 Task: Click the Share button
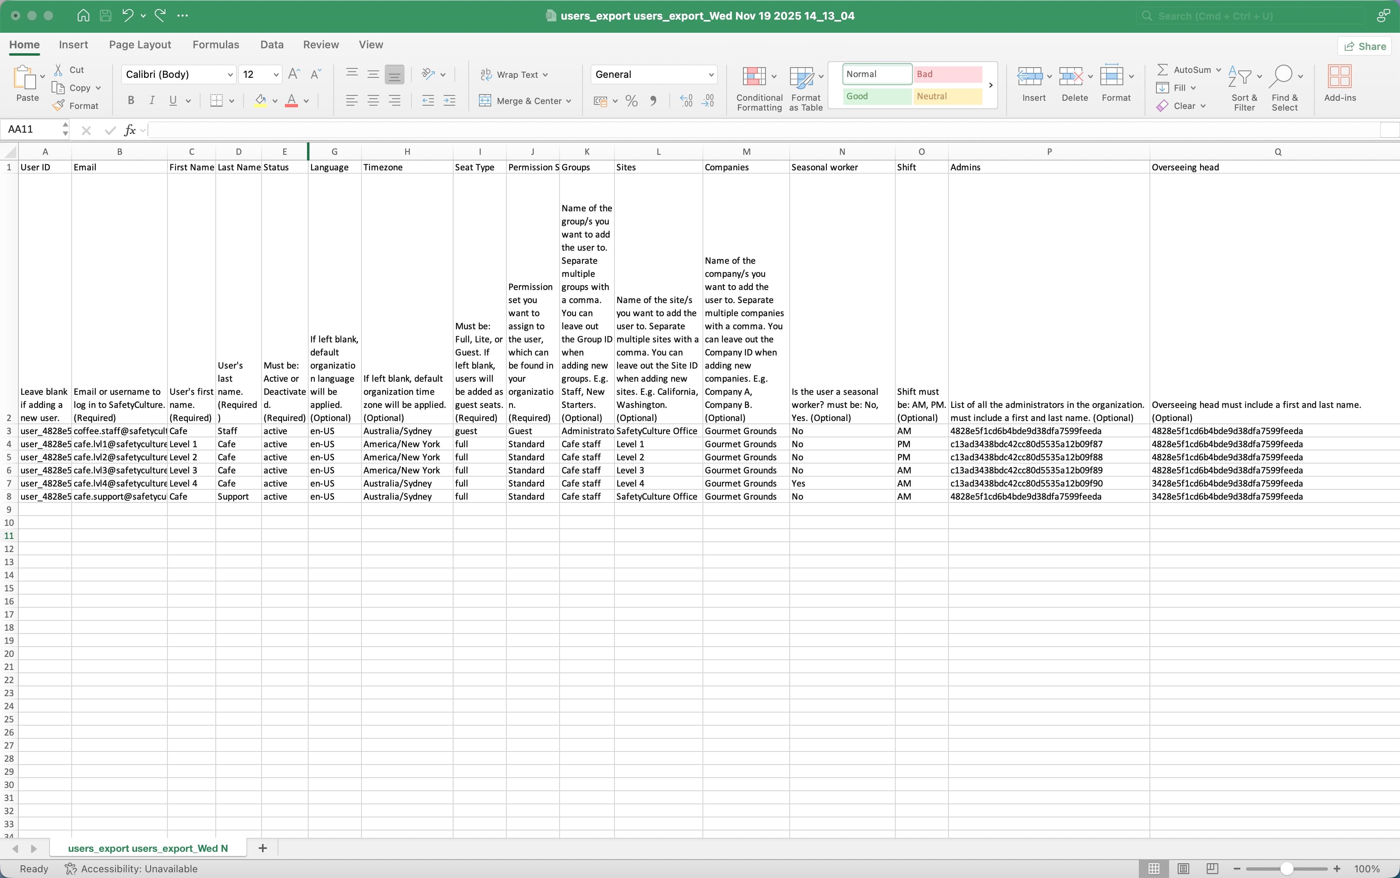click(1365, 46)
